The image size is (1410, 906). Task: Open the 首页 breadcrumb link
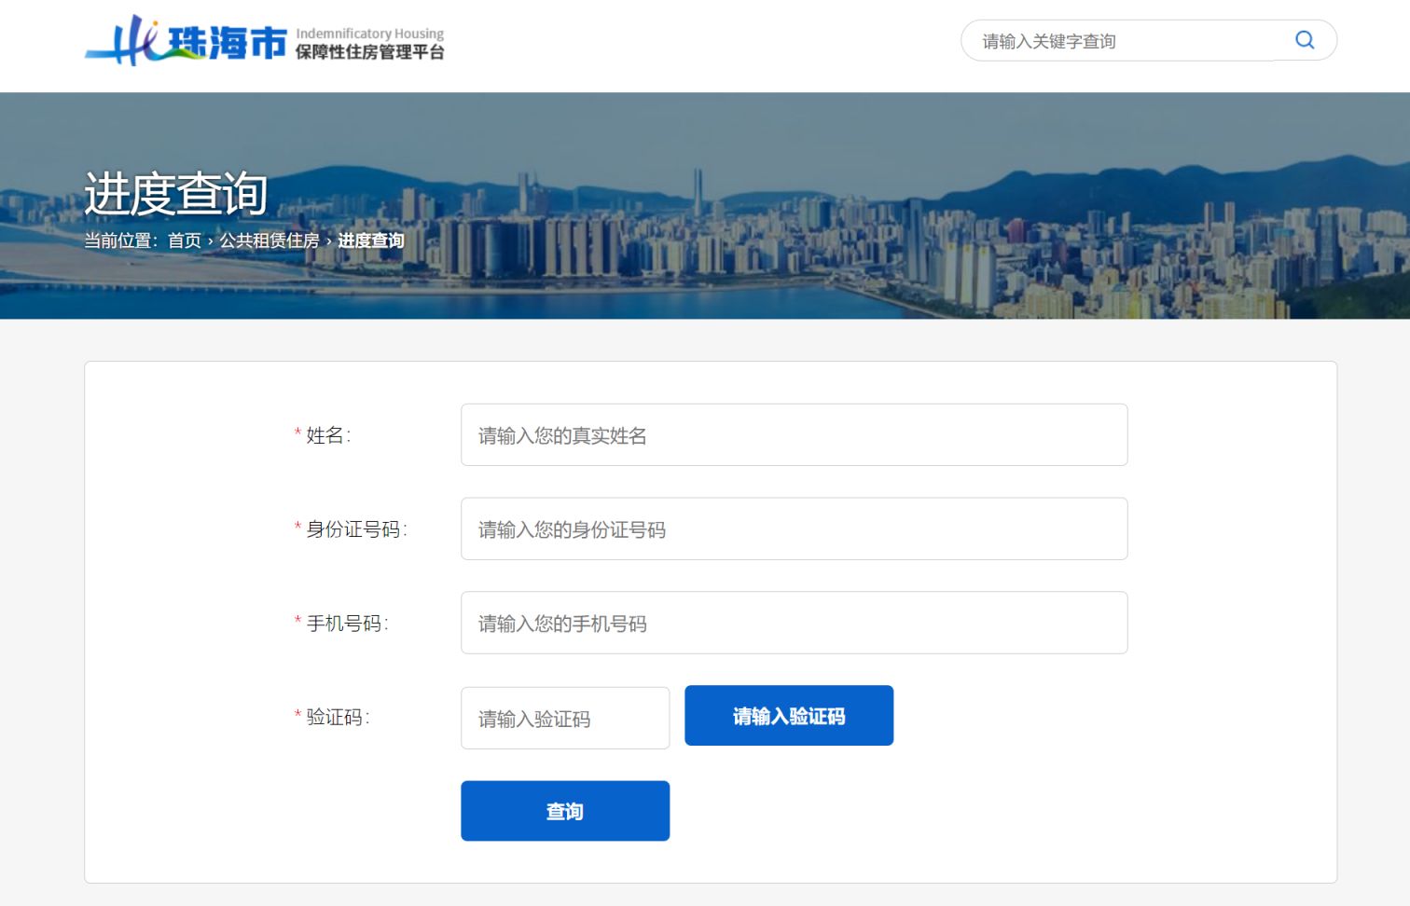pos(184,240)
